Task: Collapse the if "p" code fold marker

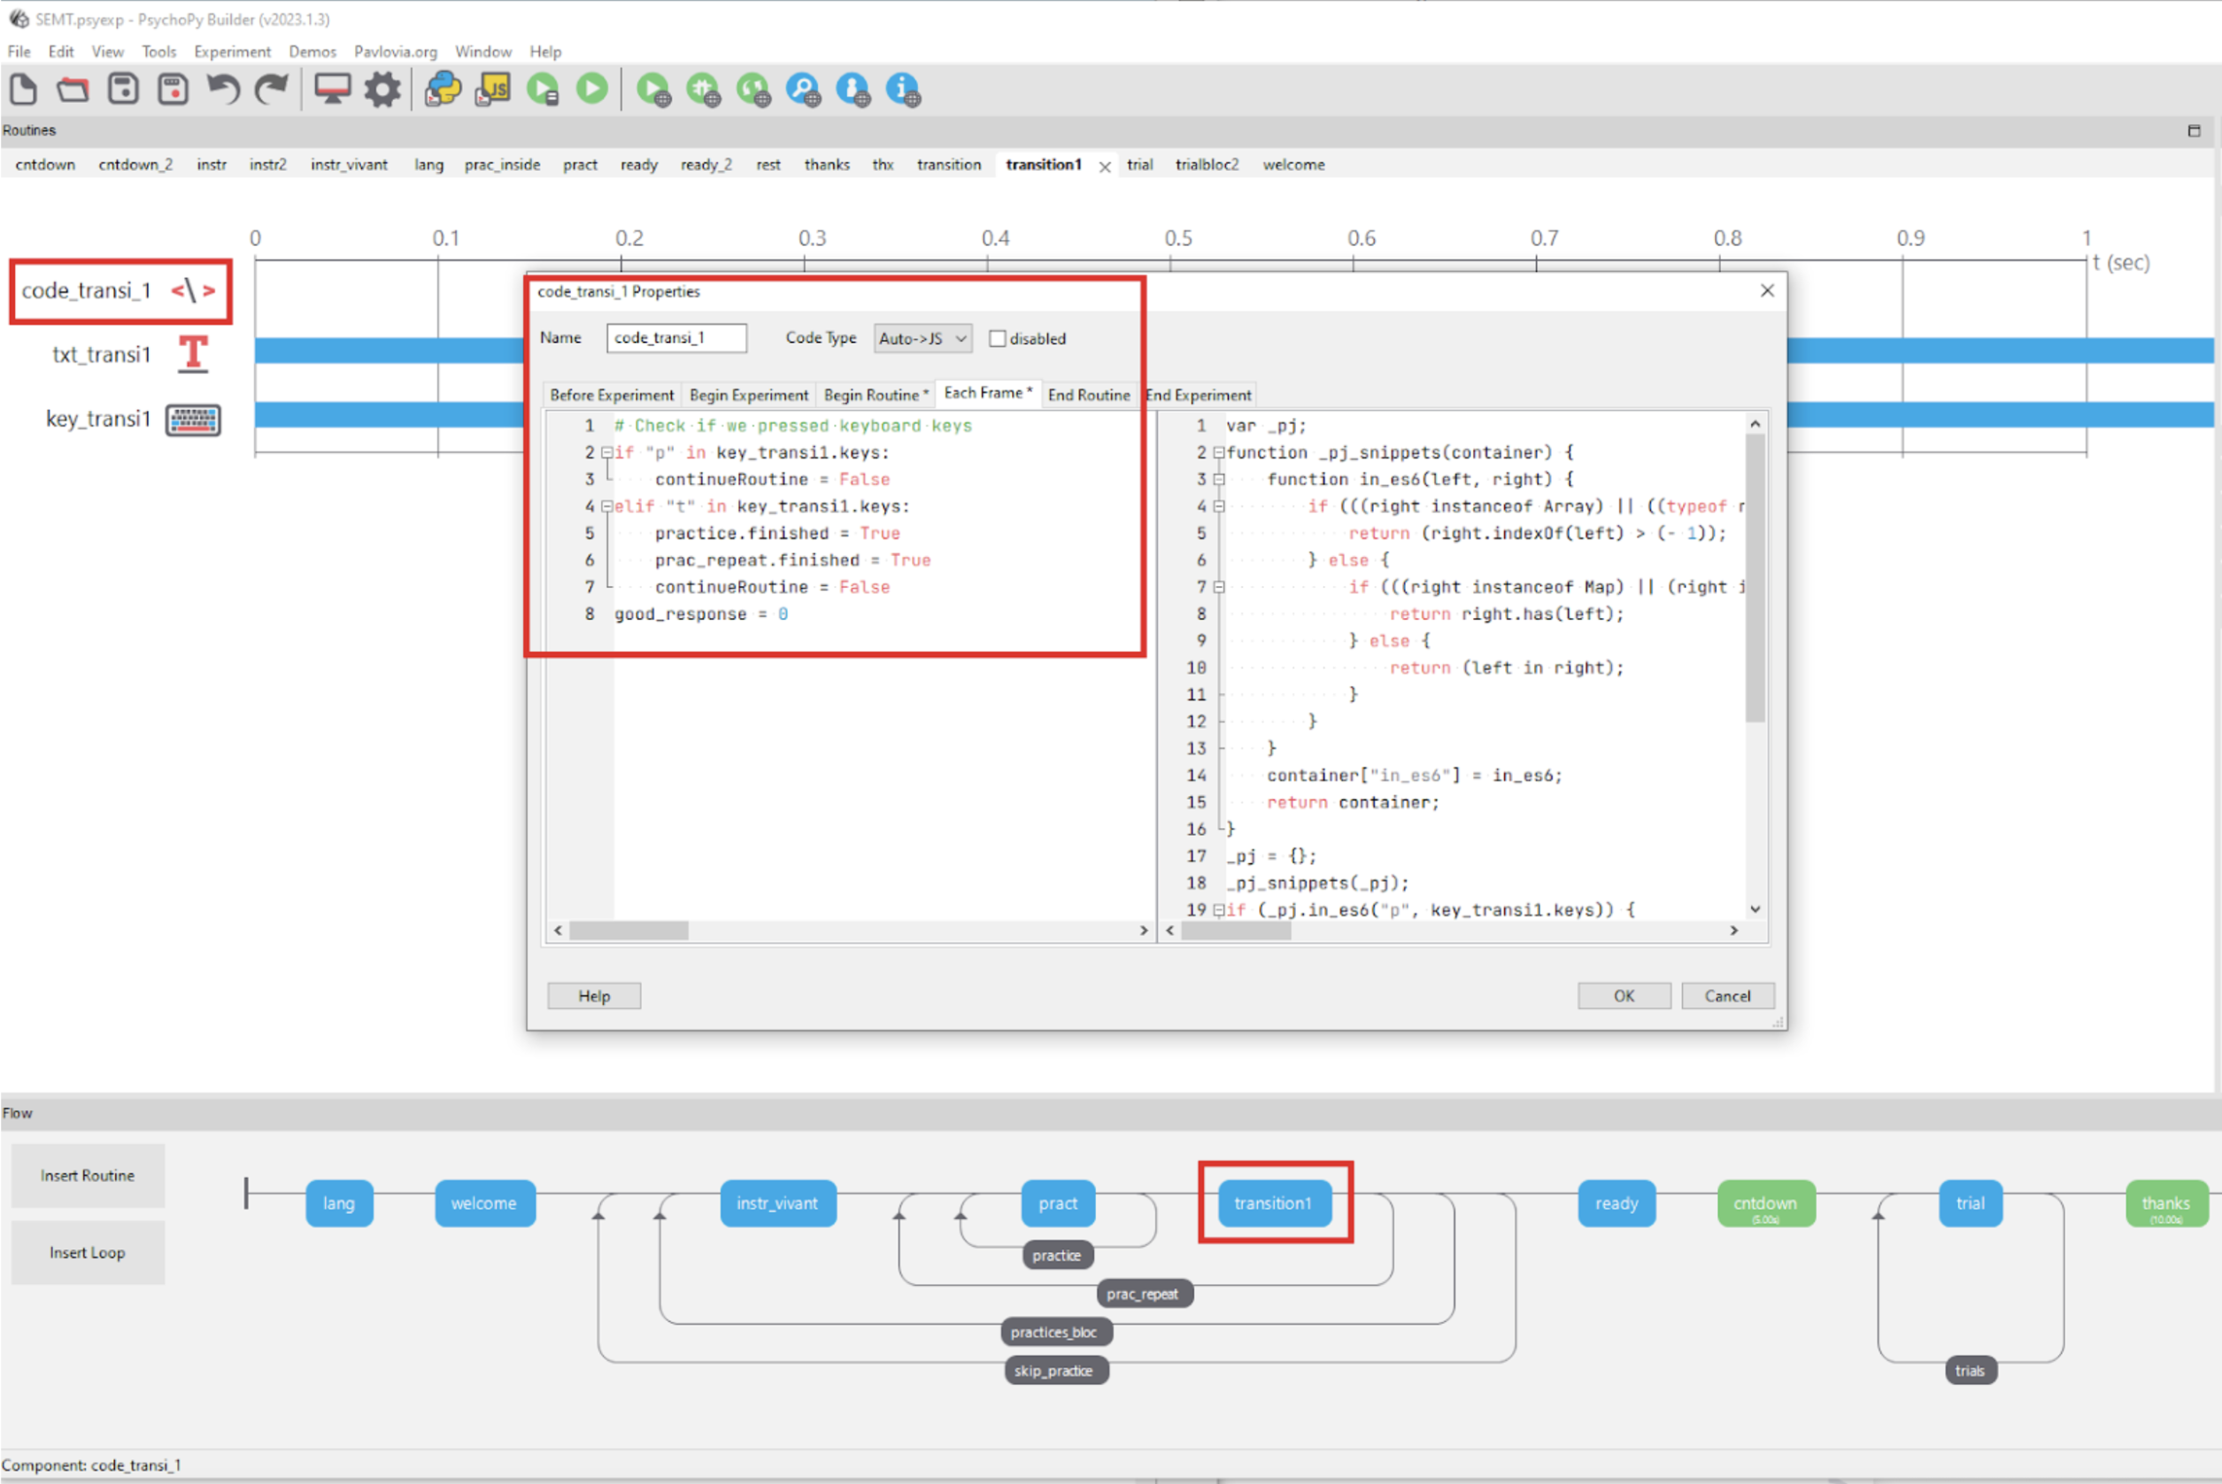Action: tap(606, 452)
